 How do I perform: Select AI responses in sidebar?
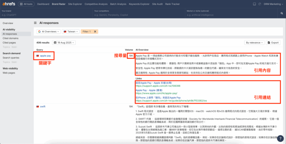pos(16,34)
